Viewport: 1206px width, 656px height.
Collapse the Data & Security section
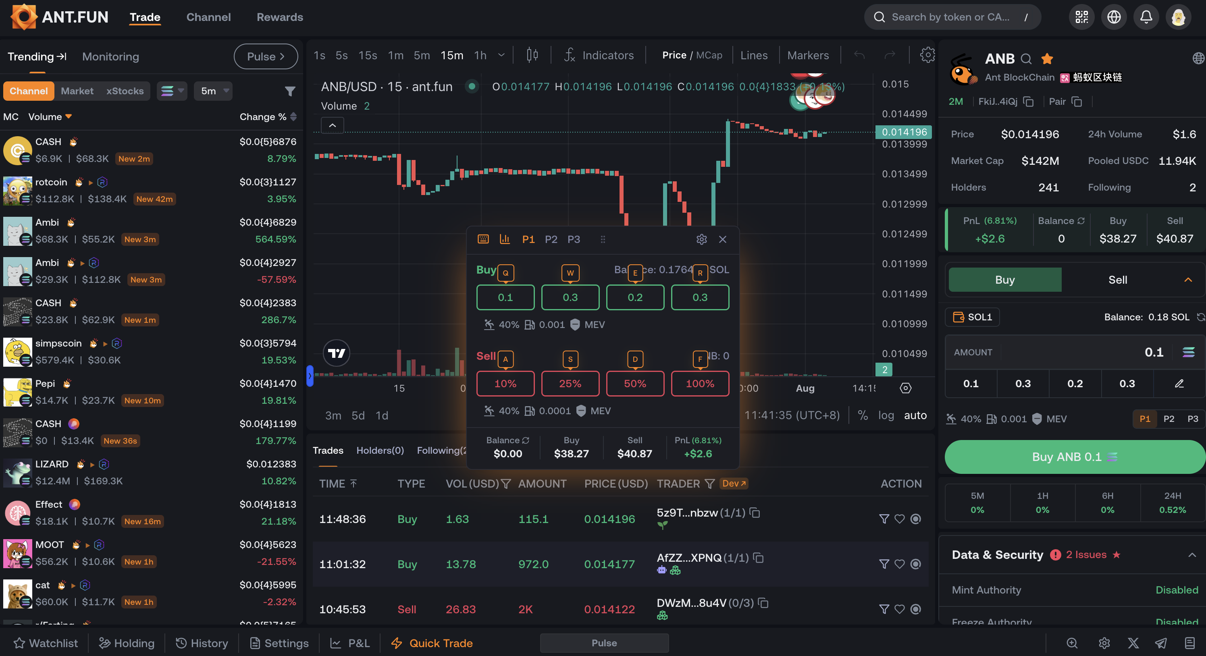(1192, 555)
